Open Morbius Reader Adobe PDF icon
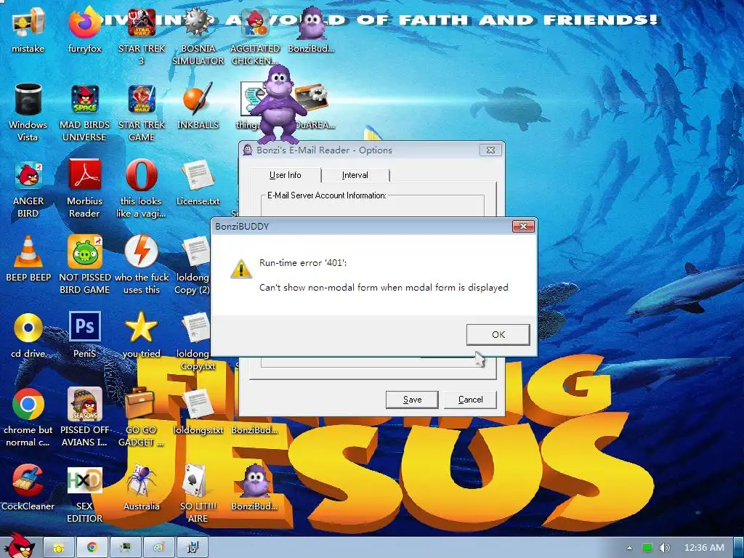 (x=84, y=189)
